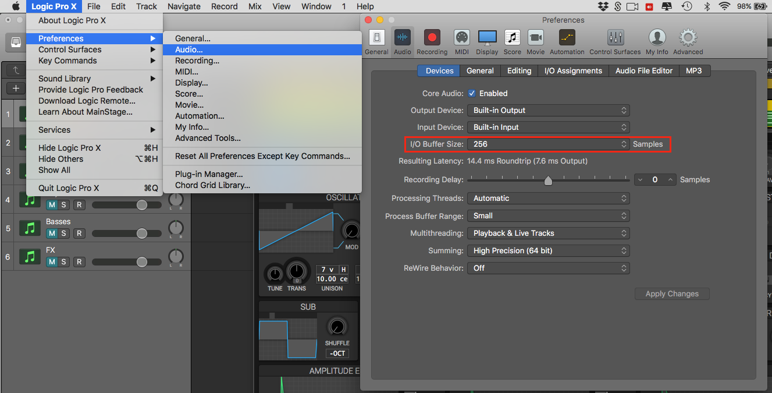Screen dimensions: 772x393
Task: Choose Recording… in Preferences submenu
Action: pyautogui.click(x=262, y=61)
